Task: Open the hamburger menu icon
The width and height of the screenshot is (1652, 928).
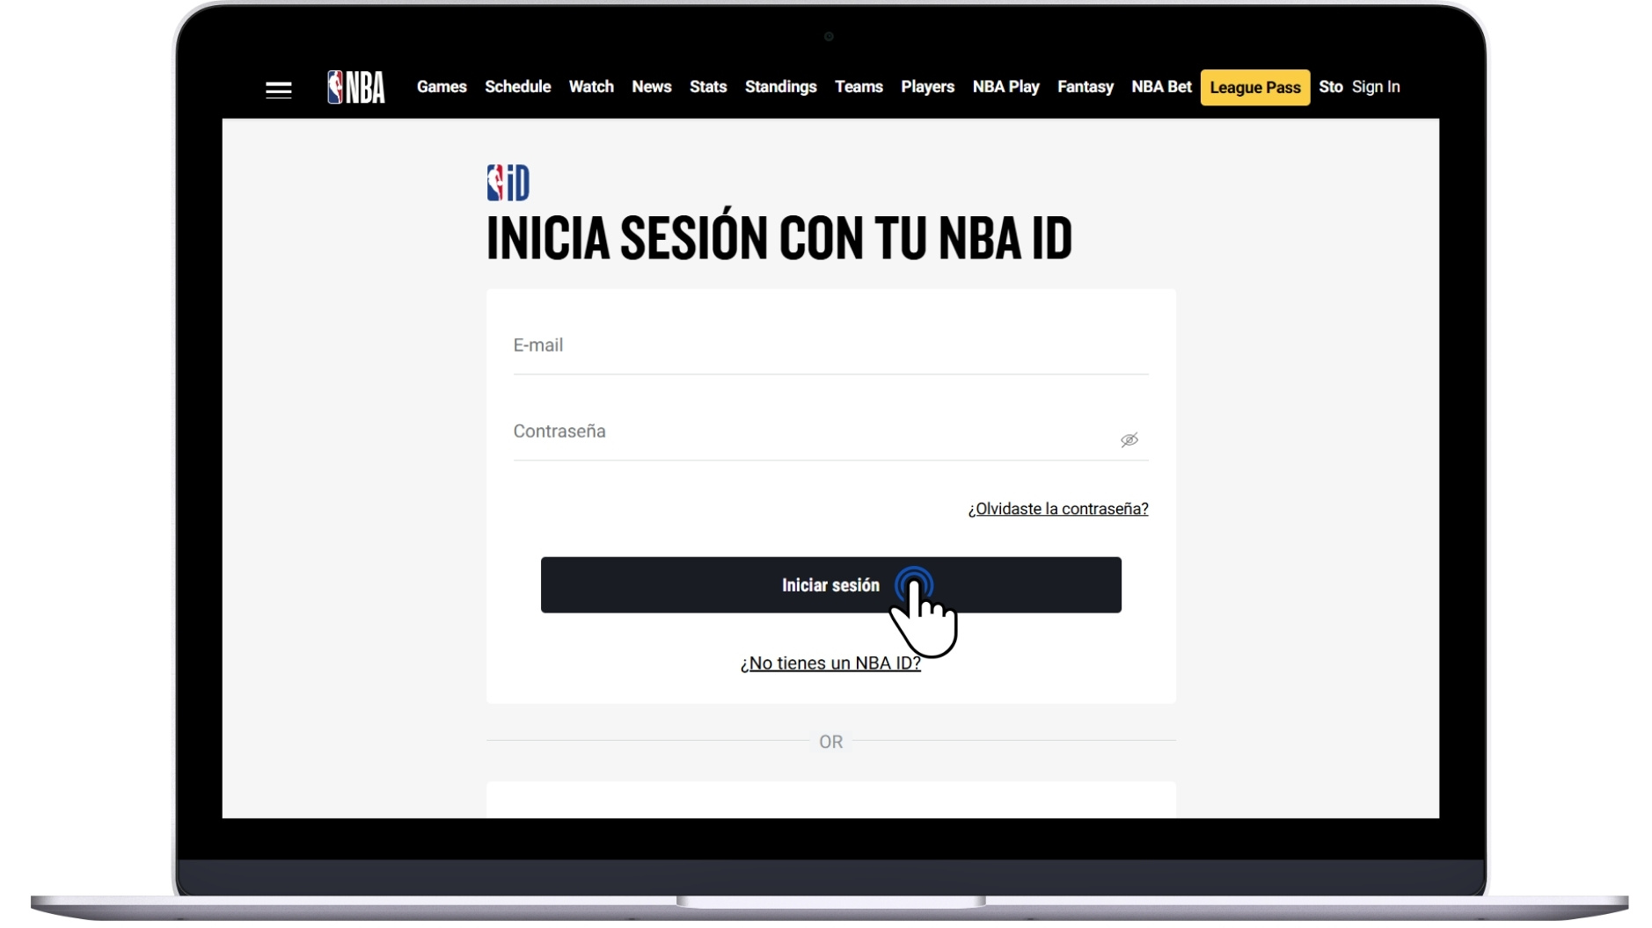Action: (x=278, y=90)
